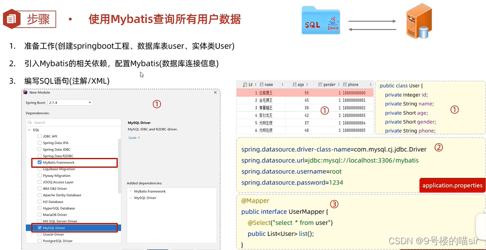The height and width of the screenshot is (250, 486).
Task: Click the spring.datasource.url property line
Action: [x=330, y=160]
